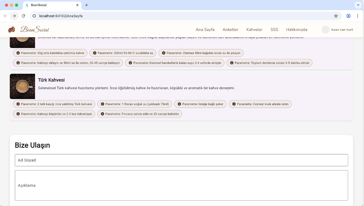The image size is (364, 206).
Task: Click the Türk Kahvesi title
Action: pyautogui.click(x=51, y=80)
